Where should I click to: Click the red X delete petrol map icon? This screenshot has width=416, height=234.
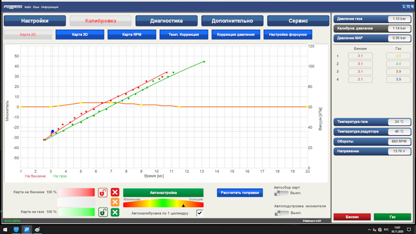115,192
